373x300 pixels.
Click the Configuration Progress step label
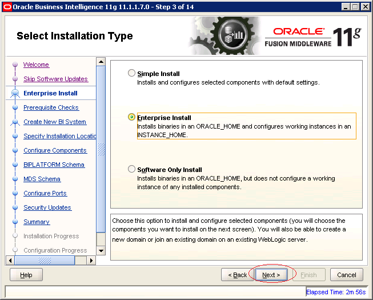coord(55,250)
